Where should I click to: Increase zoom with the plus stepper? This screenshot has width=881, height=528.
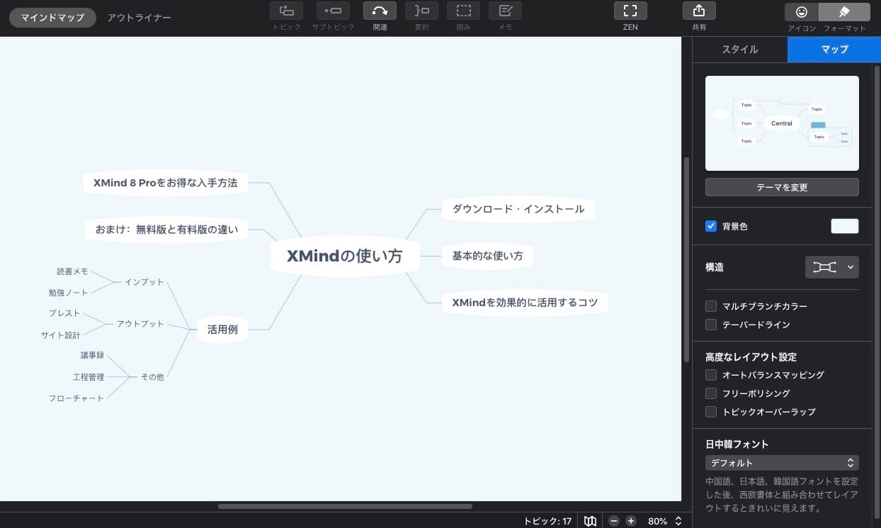630,520
